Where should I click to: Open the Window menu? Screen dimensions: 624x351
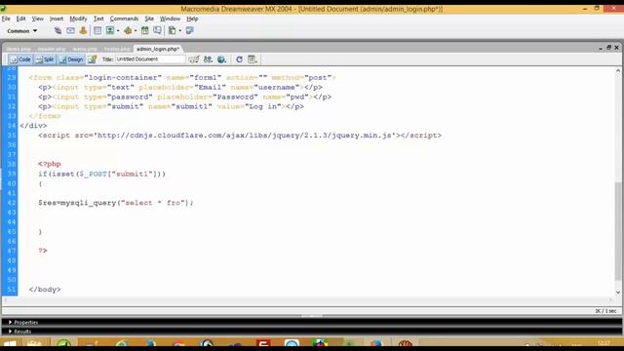pyautogui.click(x=170, y=19)
